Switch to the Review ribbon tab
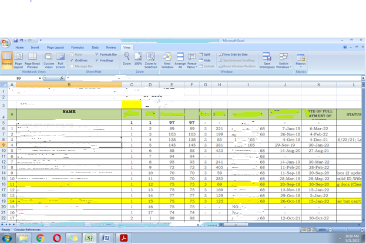This screenshot has width=366, height=244. [x=111, y=48]
